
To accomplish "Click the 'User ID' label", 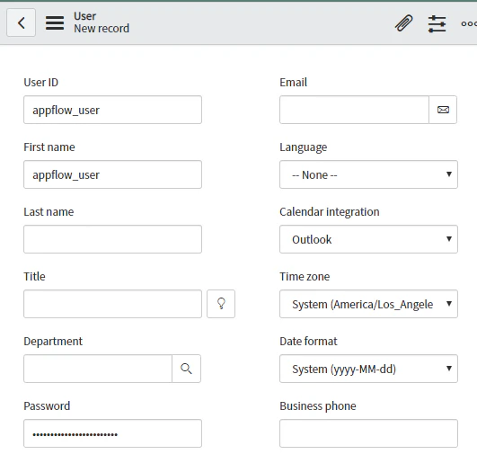I will 41,83.
